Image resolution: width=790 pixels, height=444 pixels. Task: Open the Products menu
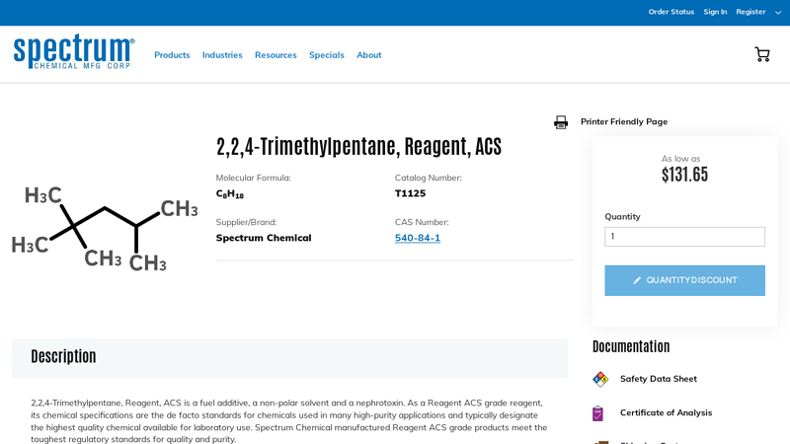172,55
